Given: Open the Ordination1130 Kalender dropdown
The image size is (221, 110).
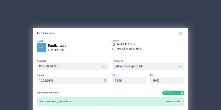Looking at the screenshot, I should (x=73, y=67).
